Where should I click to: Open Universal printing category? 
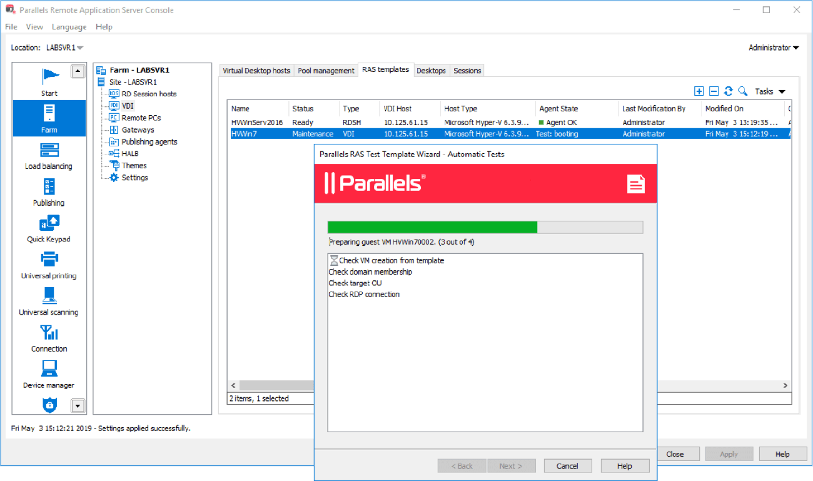pyautogui.click(x=49, y=265)
